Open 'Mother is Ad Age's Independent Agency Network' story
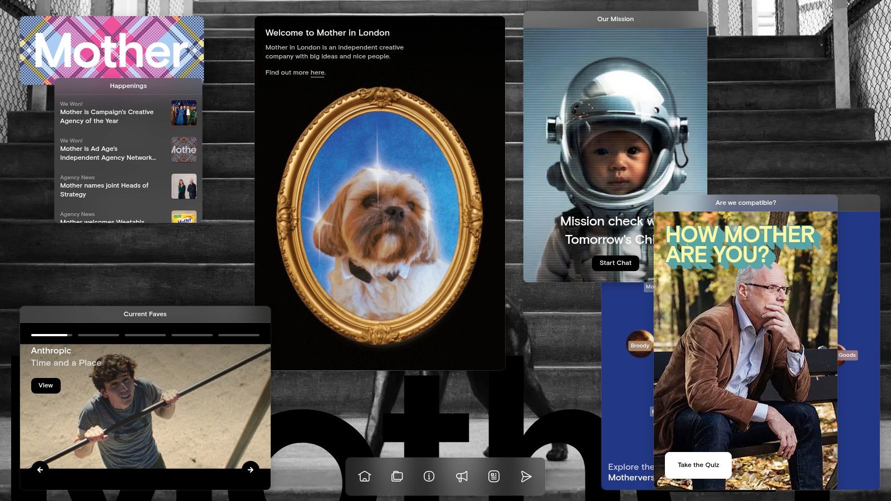Image resolution: width=891 pixels, height=501 pixels. pyautogui.click(x=108, y=153)
